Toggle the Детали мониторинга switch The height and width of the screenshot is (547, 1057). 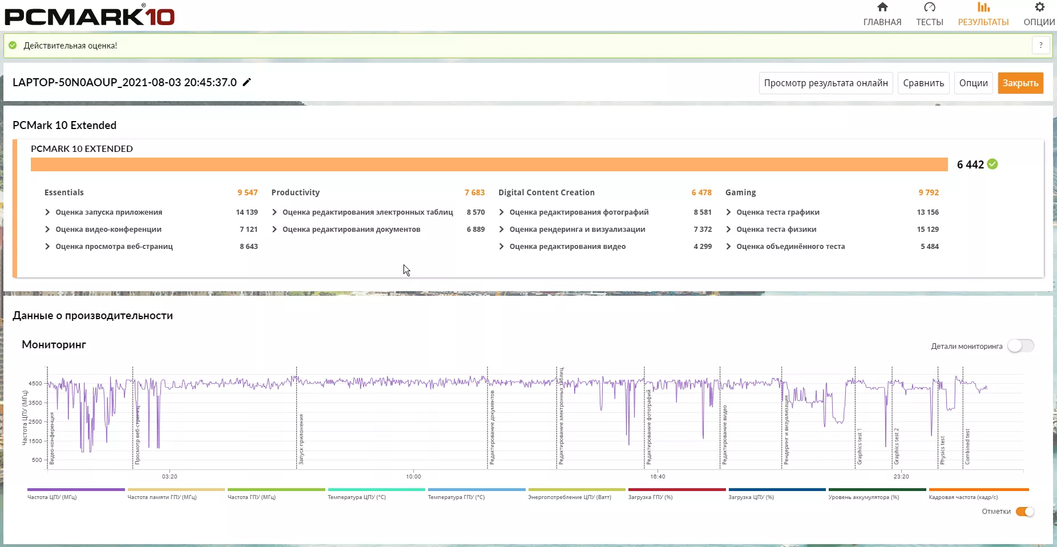pyautogui.click(x=1020, y=346)
